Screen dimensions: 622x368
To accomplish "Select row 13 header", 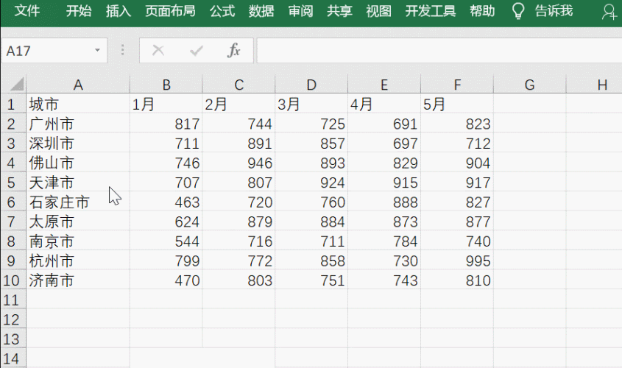I will [x=13, y=339].
